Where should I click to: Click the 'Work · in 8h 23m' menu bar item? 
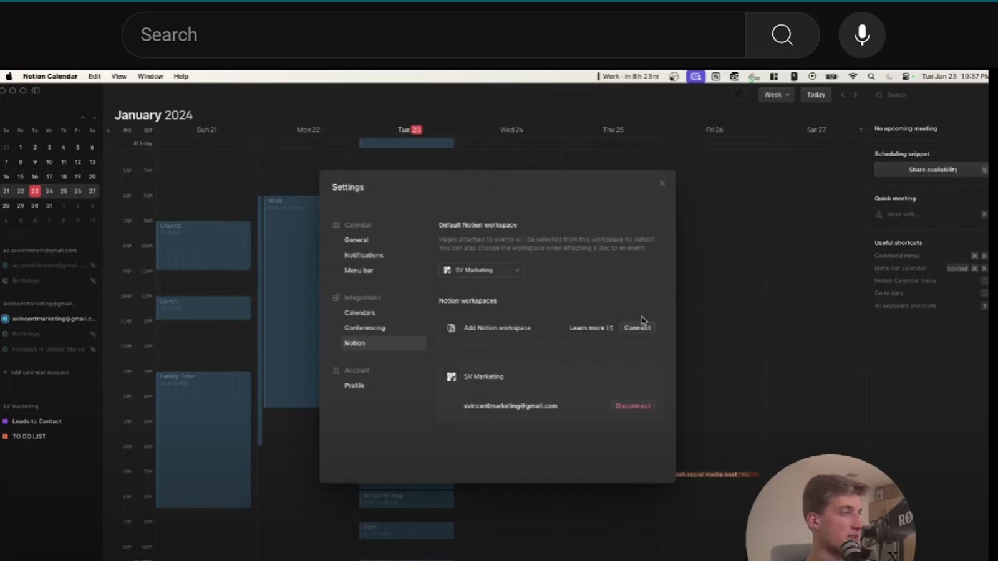627,76
